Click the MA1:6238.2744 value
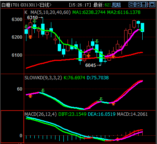 pyautogui.click(x=89, y=12)
